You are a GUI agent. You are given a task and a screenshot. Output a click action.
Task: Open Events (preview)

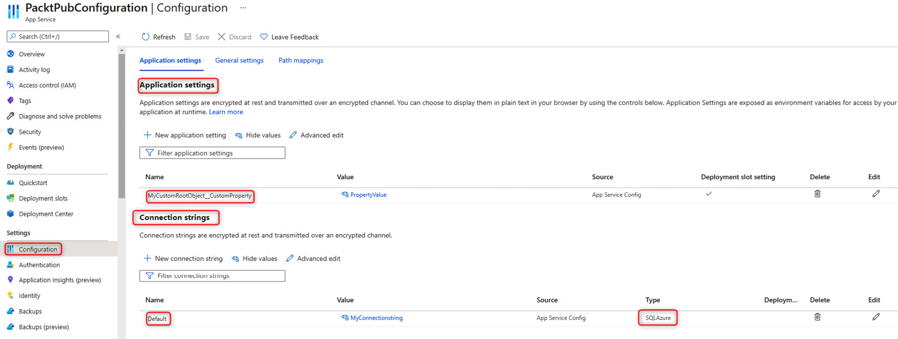click(x=41, y=147)
